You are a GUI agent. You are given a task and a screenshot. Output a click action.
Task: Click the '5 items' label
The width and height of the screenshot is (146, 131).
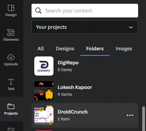click(65, 70)
